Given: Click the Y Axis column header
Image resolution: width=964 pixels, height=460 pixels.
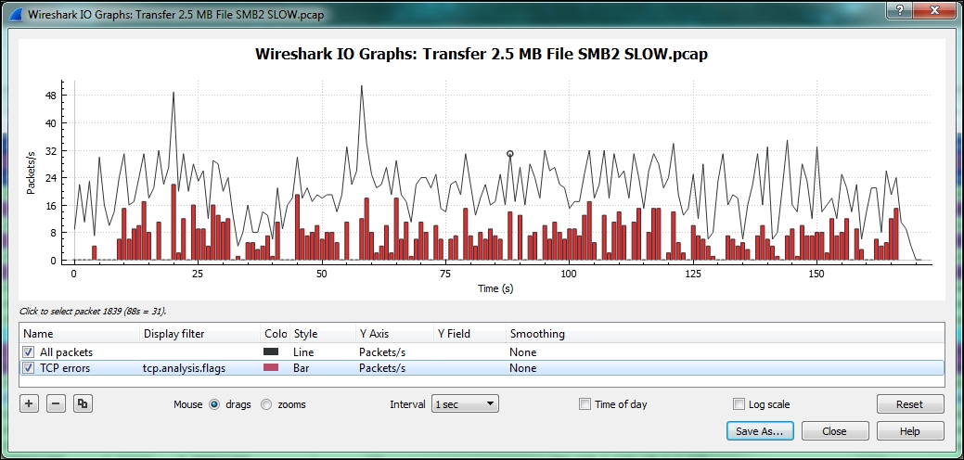Looking at the screenshot, I should point(394,334).
